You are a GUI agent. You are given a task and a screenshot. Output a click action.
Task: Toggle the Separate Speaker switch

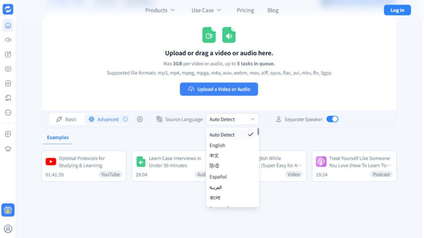coord(332,119)
